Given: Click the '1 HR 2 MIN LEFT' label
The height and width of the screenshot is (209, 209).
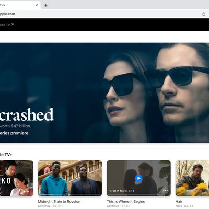Looking at the screenshot, I should (x=122, y=191).
